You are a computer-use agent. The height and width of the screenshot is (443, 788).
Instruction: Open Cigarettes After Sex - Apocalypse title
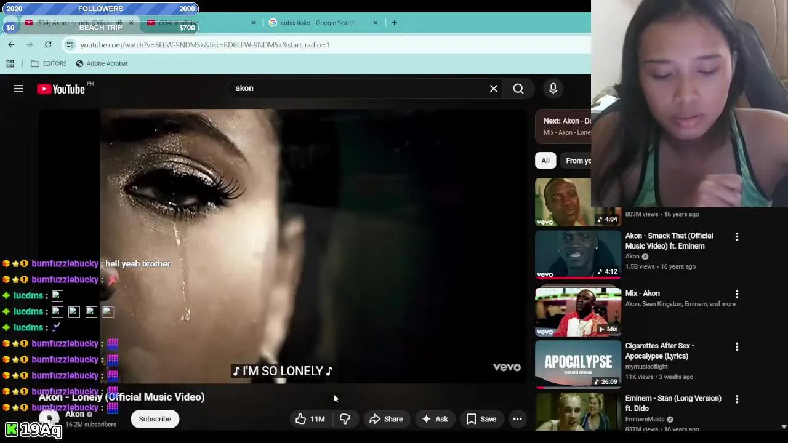[659, 351]
